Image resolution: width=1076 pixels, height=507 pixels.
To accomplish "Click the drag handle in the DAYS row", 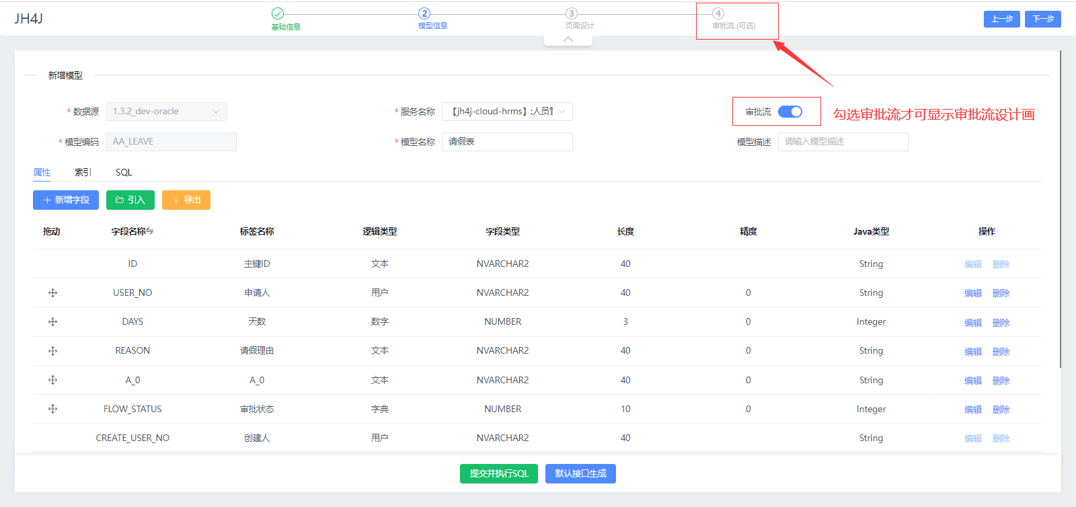I will coord(52,321).
